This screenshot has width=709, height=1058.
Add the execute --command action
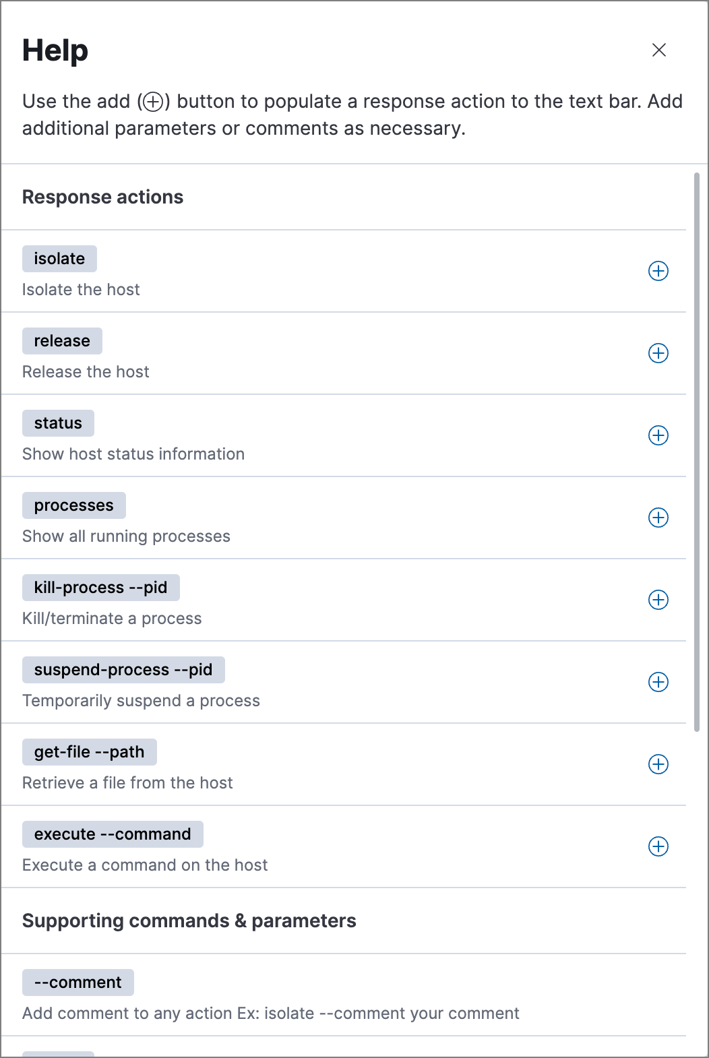[x=658, y=846]
